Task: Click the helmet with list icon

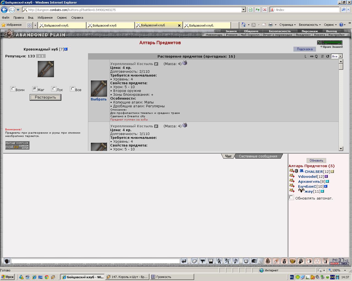Action: tap(254, 261)
